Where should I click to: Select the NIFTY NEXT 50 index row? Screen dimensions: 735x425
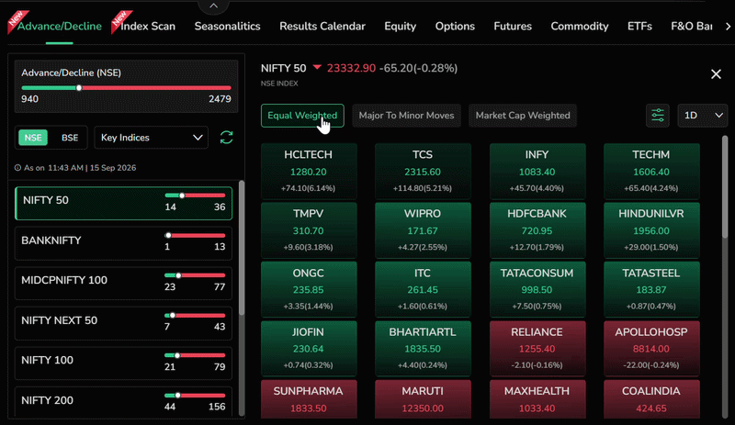click(x=124, y=323)
